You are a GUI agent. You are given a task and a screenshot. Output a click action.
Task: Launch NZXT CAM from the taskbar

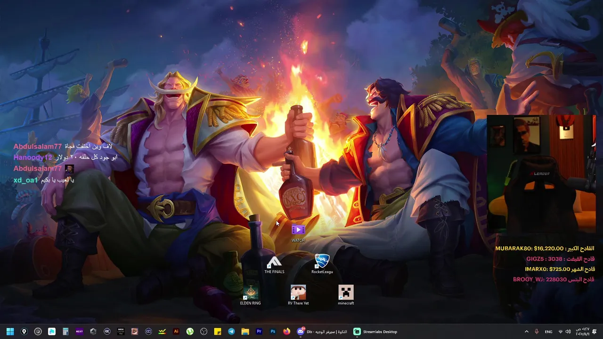[79, 331]
